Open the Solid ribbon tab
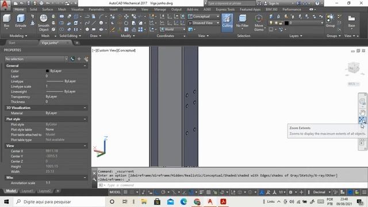This screenshot has height=207, width=368. (x=33, y=9)
